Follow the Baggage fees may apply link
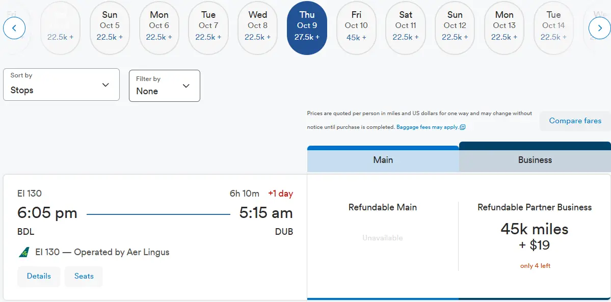This screenshot has height=302, width=611. 428,127
